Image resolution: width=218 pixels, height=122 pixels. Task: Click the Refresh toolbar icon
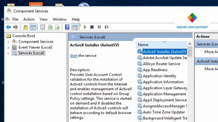tap(50, 27)
